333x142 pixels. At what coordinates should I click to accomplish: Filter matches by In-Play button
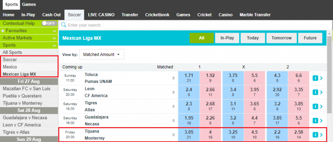(x=227, y=38)
